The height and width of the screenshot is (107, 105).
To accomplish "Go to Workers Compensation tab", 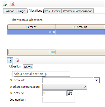I will coord(78,11).
